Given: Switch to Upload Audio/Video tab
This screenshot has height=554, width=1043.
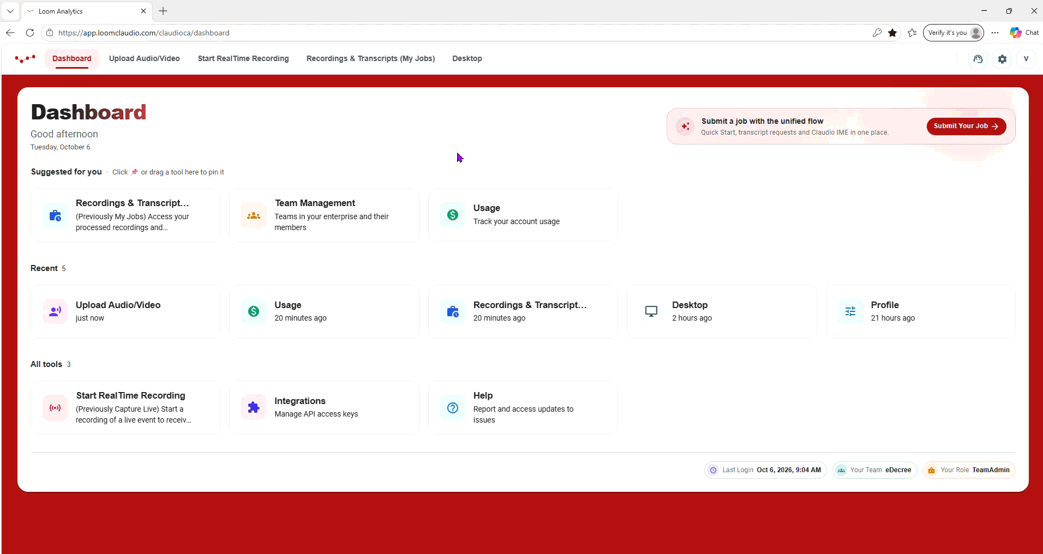Looking at the screenshot, I should click(145, 58).
